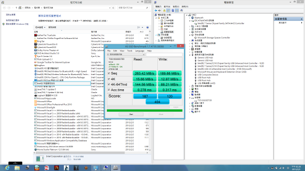The image size is (305, 171).
Task: Open the Tools menu in AS SSD Benchmark
Action: coord(130,51)
